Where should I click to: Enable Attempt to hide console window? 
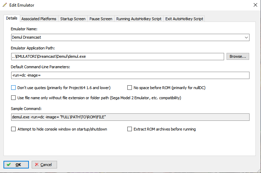click(13, 129)
